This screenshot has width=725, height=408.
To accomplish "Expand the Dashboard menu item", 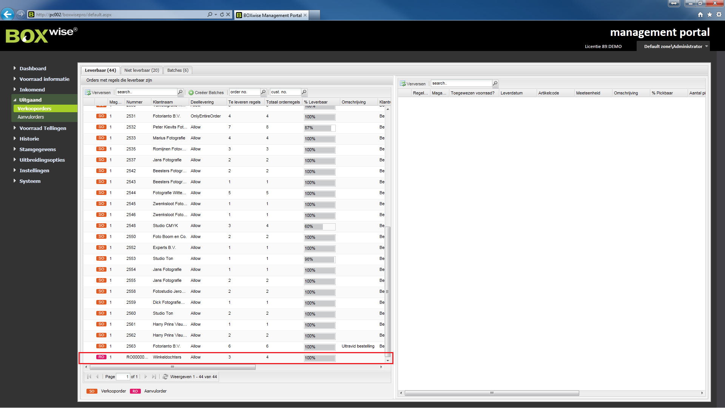I will [32, 68].
